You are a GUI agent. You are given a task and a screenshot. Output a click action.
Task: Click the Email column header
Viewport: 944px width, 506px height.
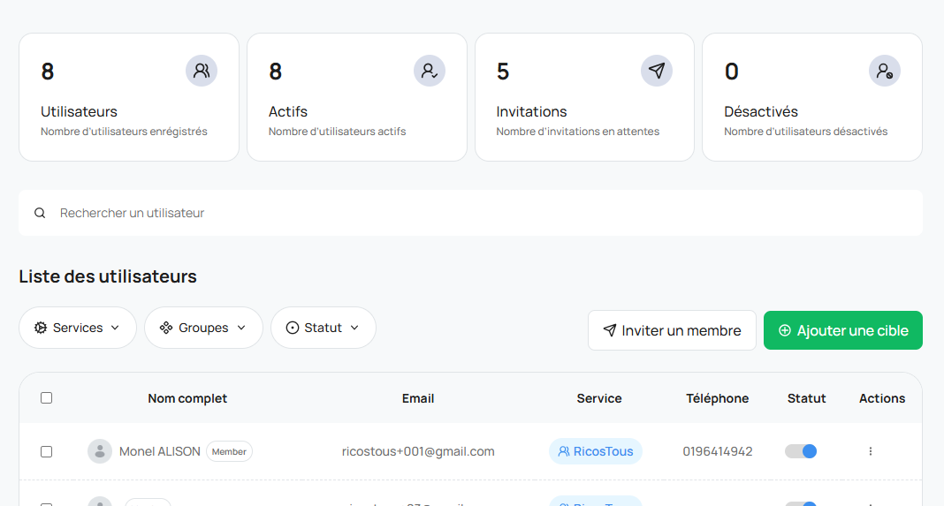[418, 398]
